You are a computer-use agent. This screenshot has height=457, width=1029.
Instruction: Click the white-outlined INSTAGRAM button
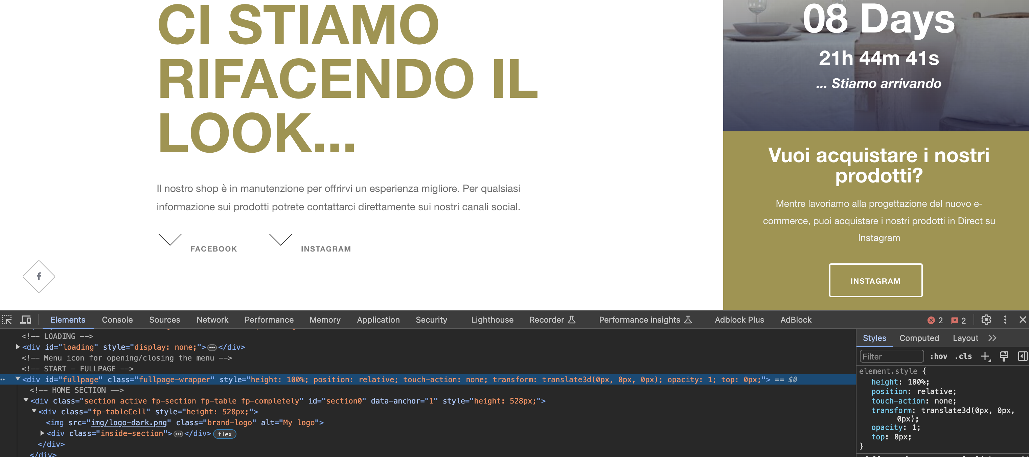(875, 280)
